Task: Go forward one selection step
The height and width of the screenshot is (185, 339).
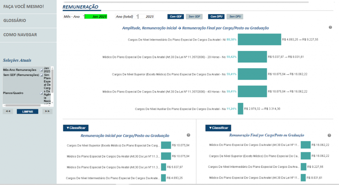Action: (x=47, y=111)
